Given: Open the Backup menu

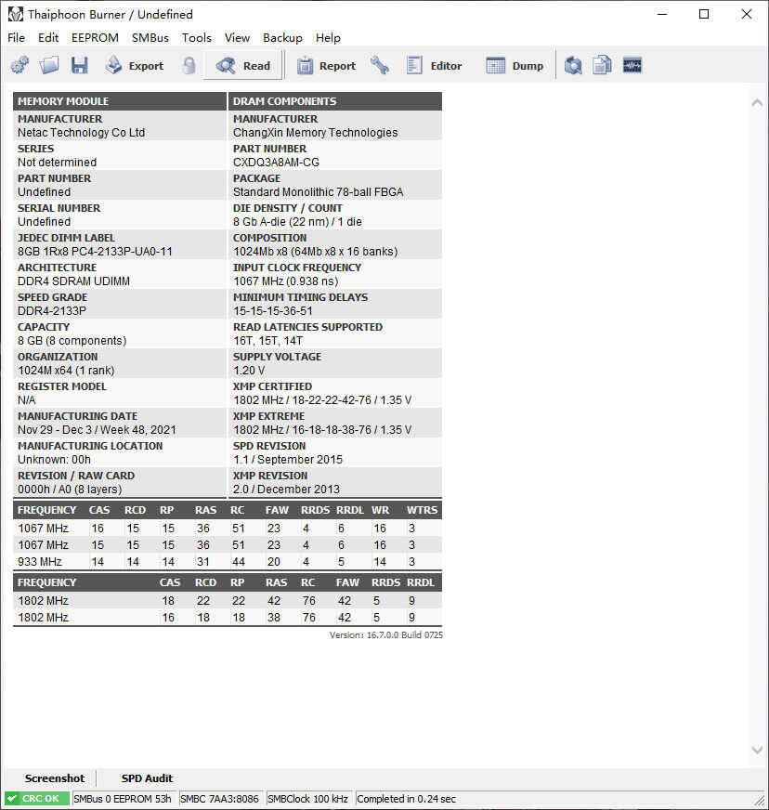Looking at the screenshot, I should 282,38.
